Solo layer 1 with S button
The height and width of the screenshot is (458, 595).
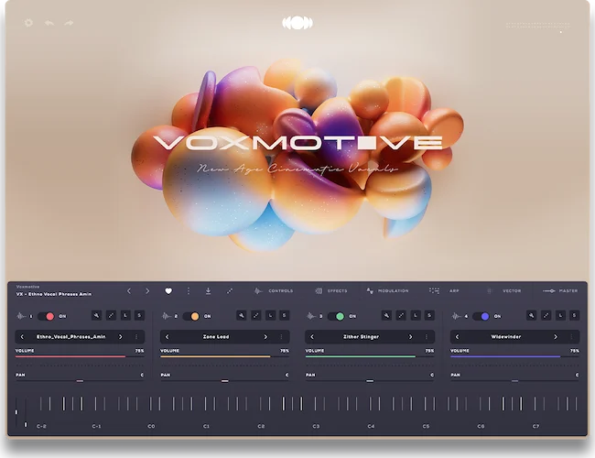[x=139, y=315]
